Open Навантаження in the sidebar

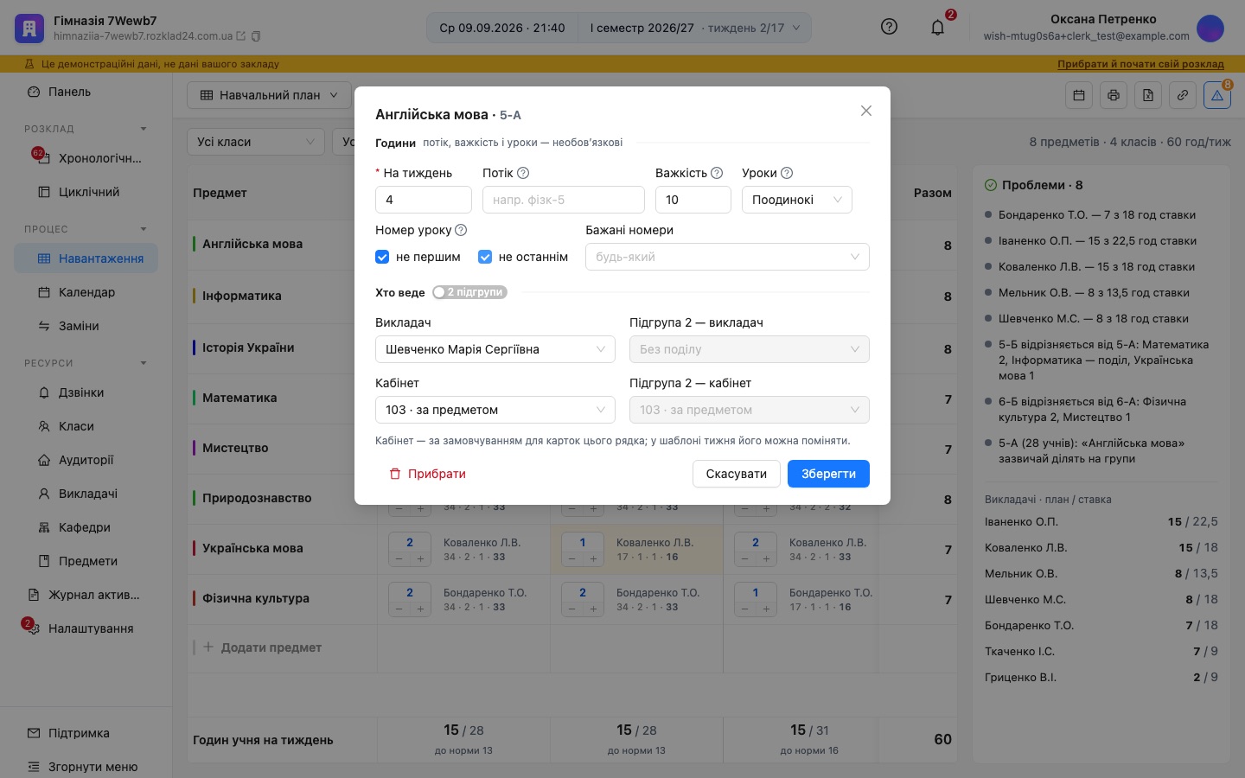coord(86,258)
